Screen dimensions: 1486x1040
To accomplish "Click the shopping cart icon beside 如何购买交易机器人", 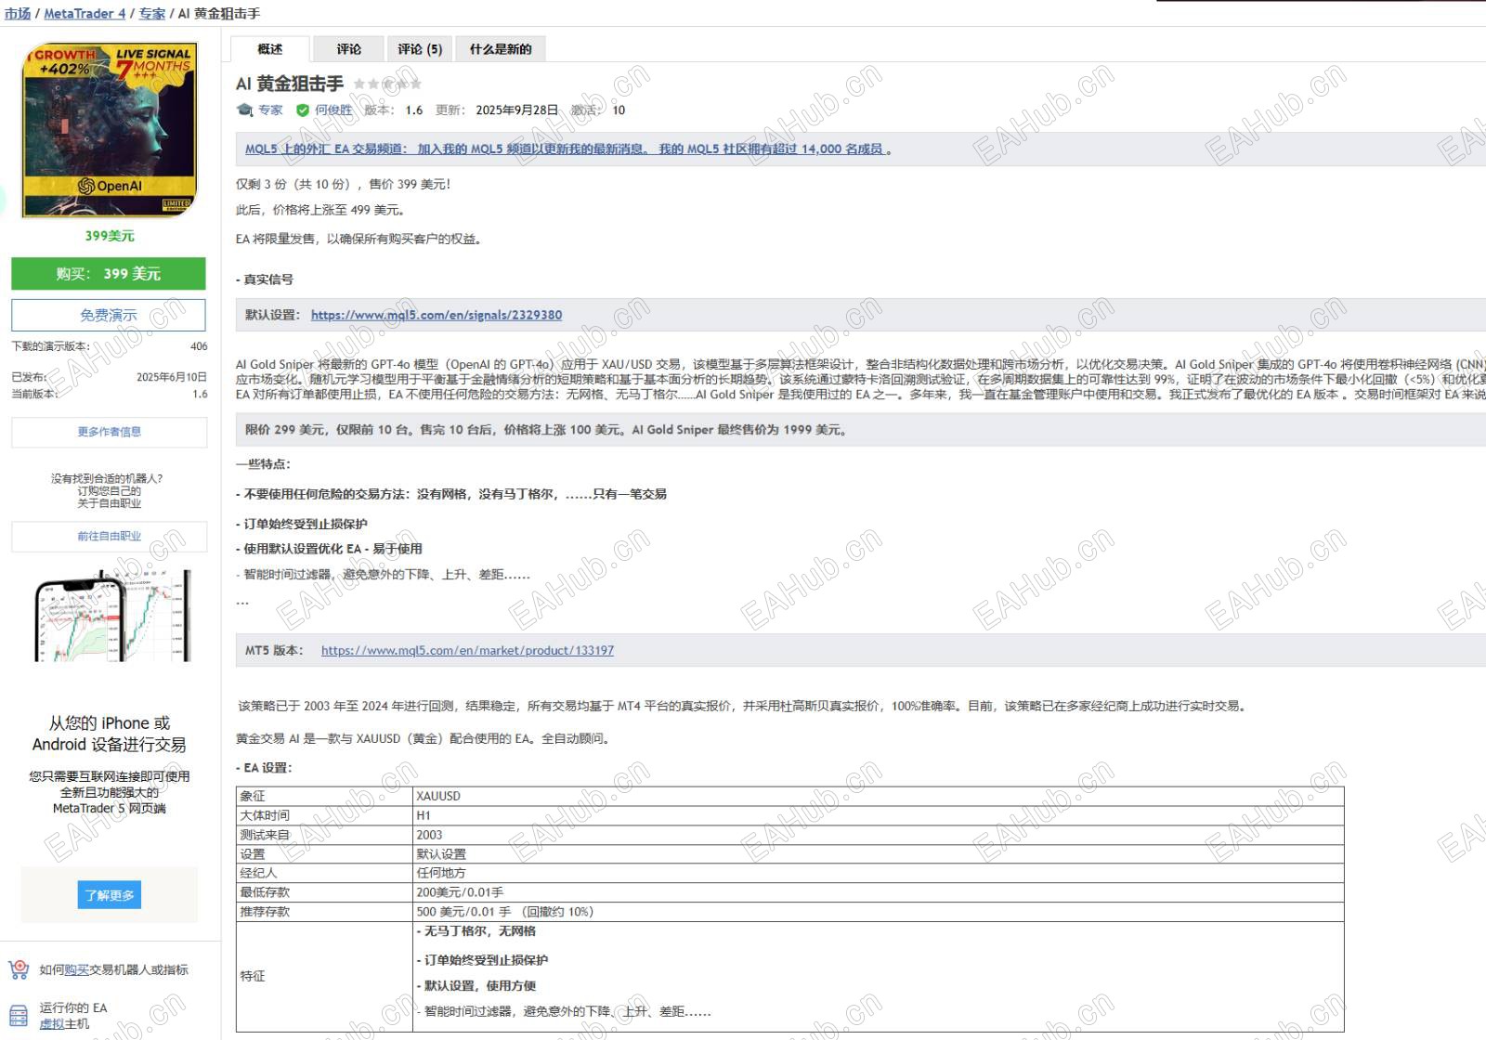I will pos(19,969).
